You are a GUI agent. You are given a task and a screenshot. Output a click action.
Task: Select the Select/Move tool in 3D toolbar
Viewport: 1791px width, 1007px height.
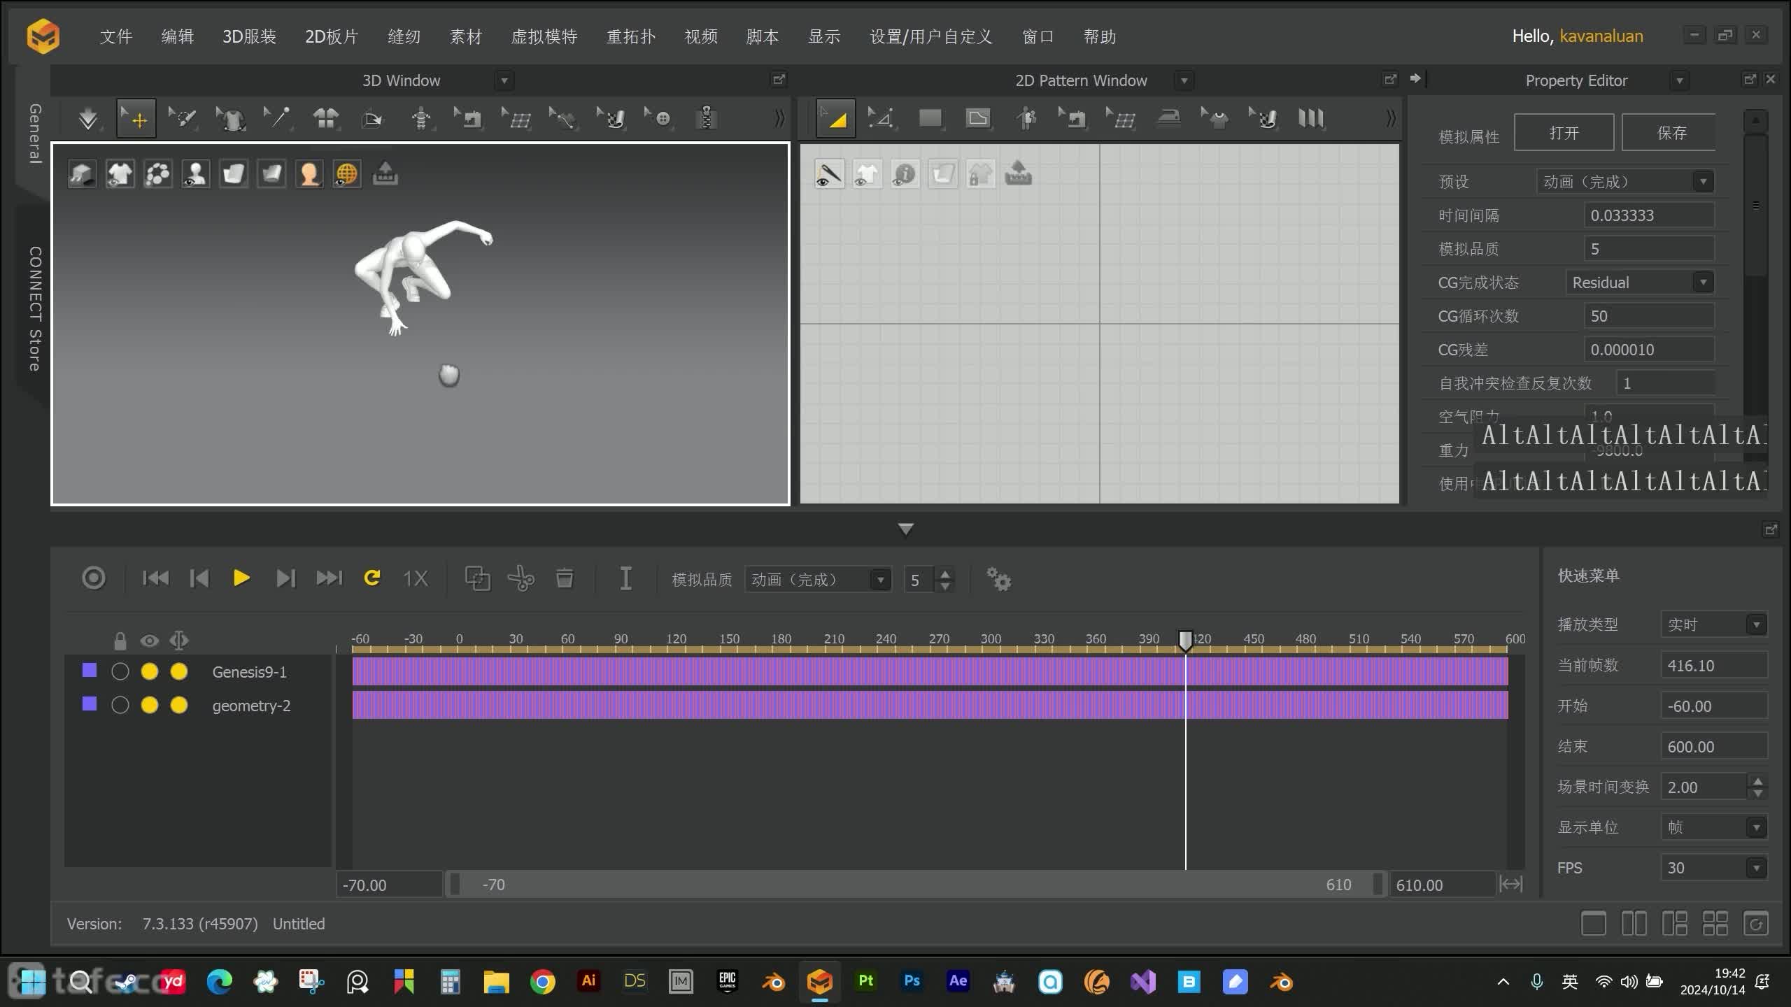point(136,118)
